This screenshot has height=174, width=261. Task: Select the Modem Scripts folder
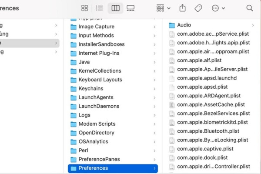click(x=113, y=124)
